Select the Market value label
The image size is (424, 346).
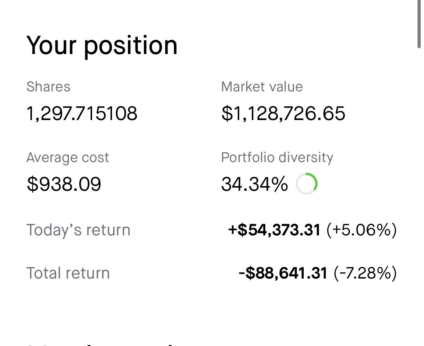tap(262, 87)
